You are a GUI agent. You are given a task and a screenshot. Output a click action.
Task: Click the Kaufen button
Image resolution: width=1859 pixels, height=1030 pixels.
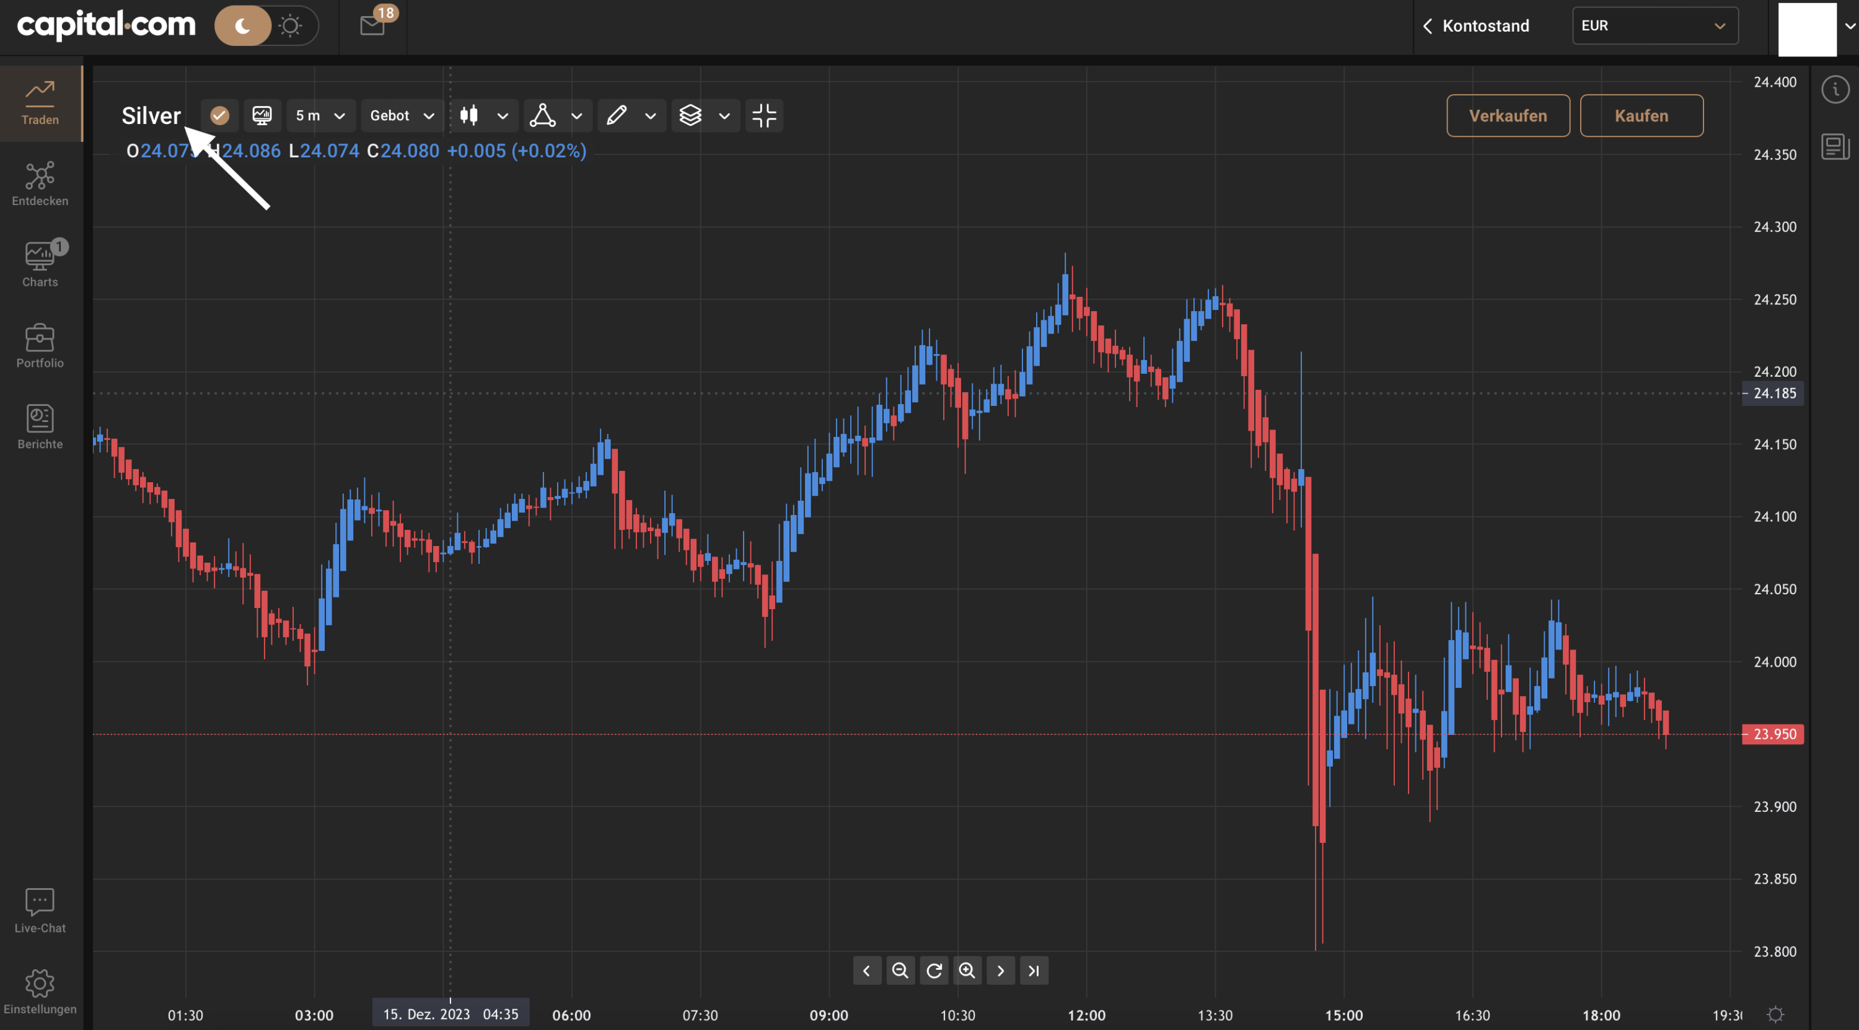(x=1641, y=115)
